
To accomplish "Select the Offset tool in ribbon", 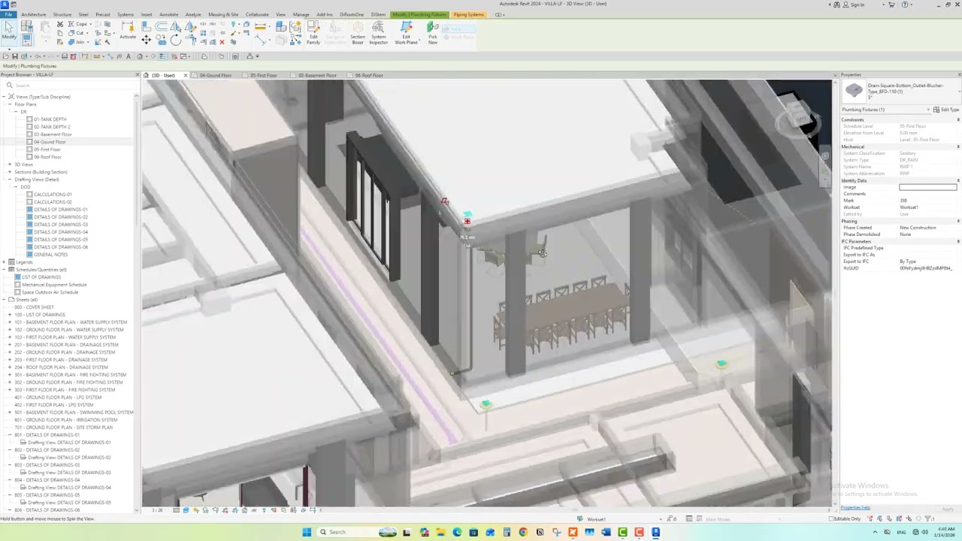I will pos(161,26).
